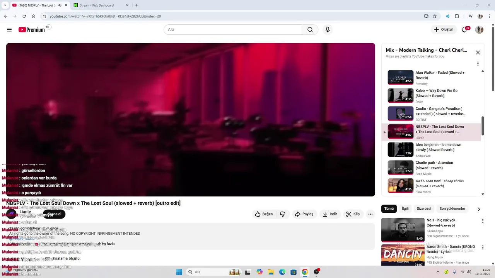495x278 pixels.
Task: Play Charlie puth - Attention thumbnail
Action: (x=401, y=168)
